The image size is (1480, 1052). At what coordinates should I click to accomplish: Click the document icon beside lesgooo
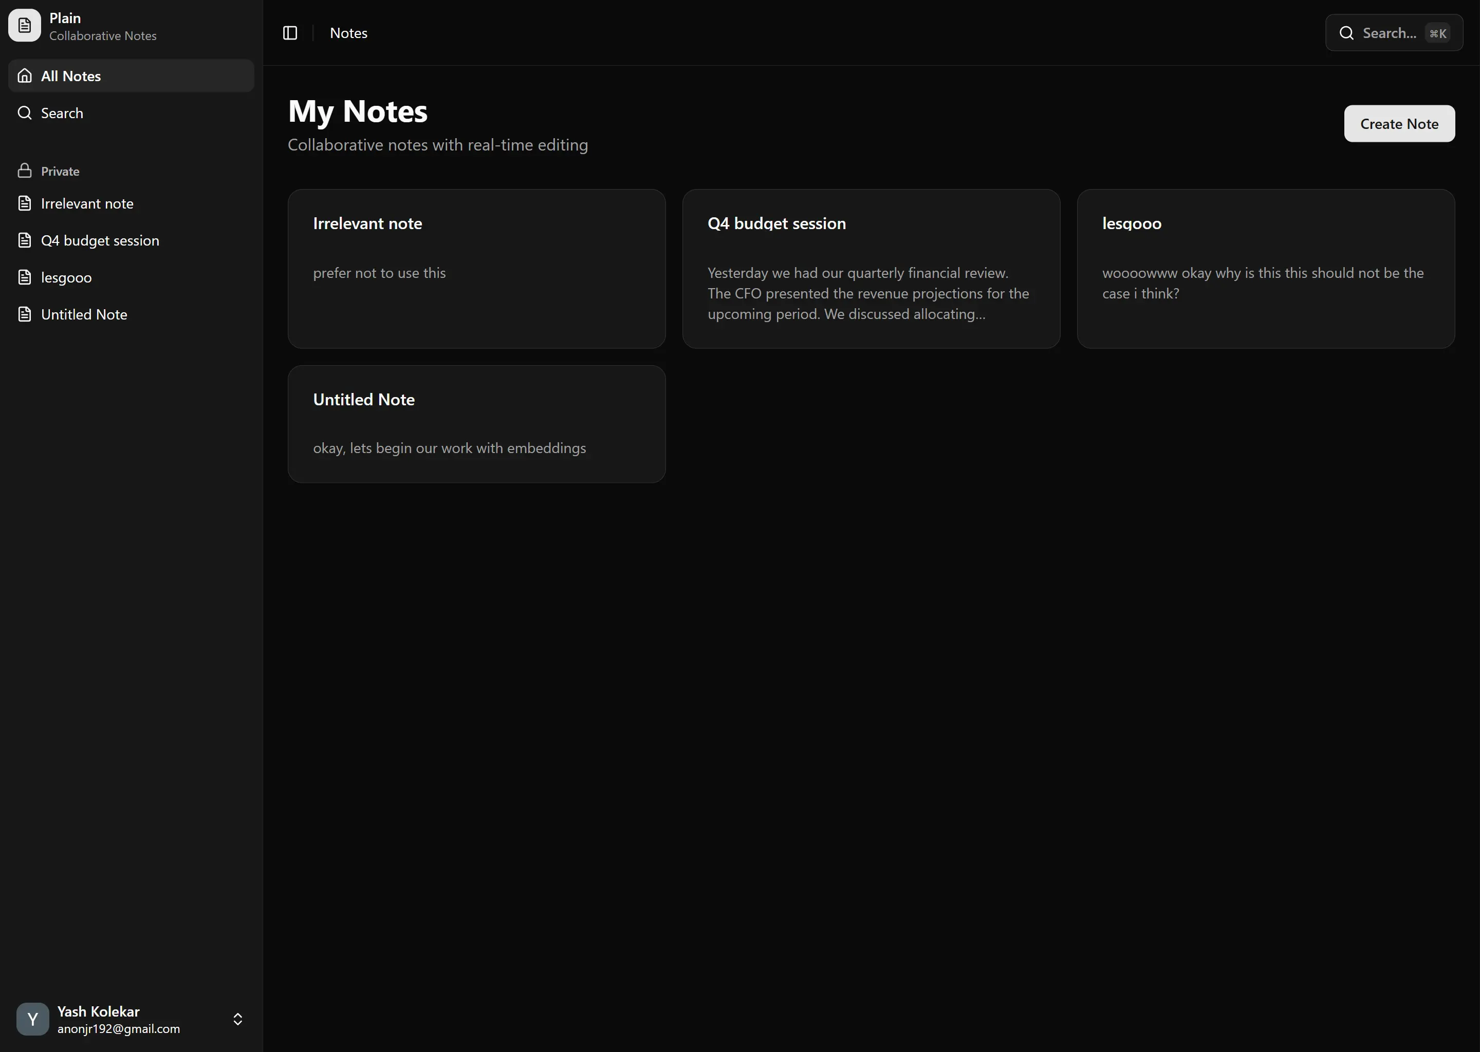[x=25, y=276]
